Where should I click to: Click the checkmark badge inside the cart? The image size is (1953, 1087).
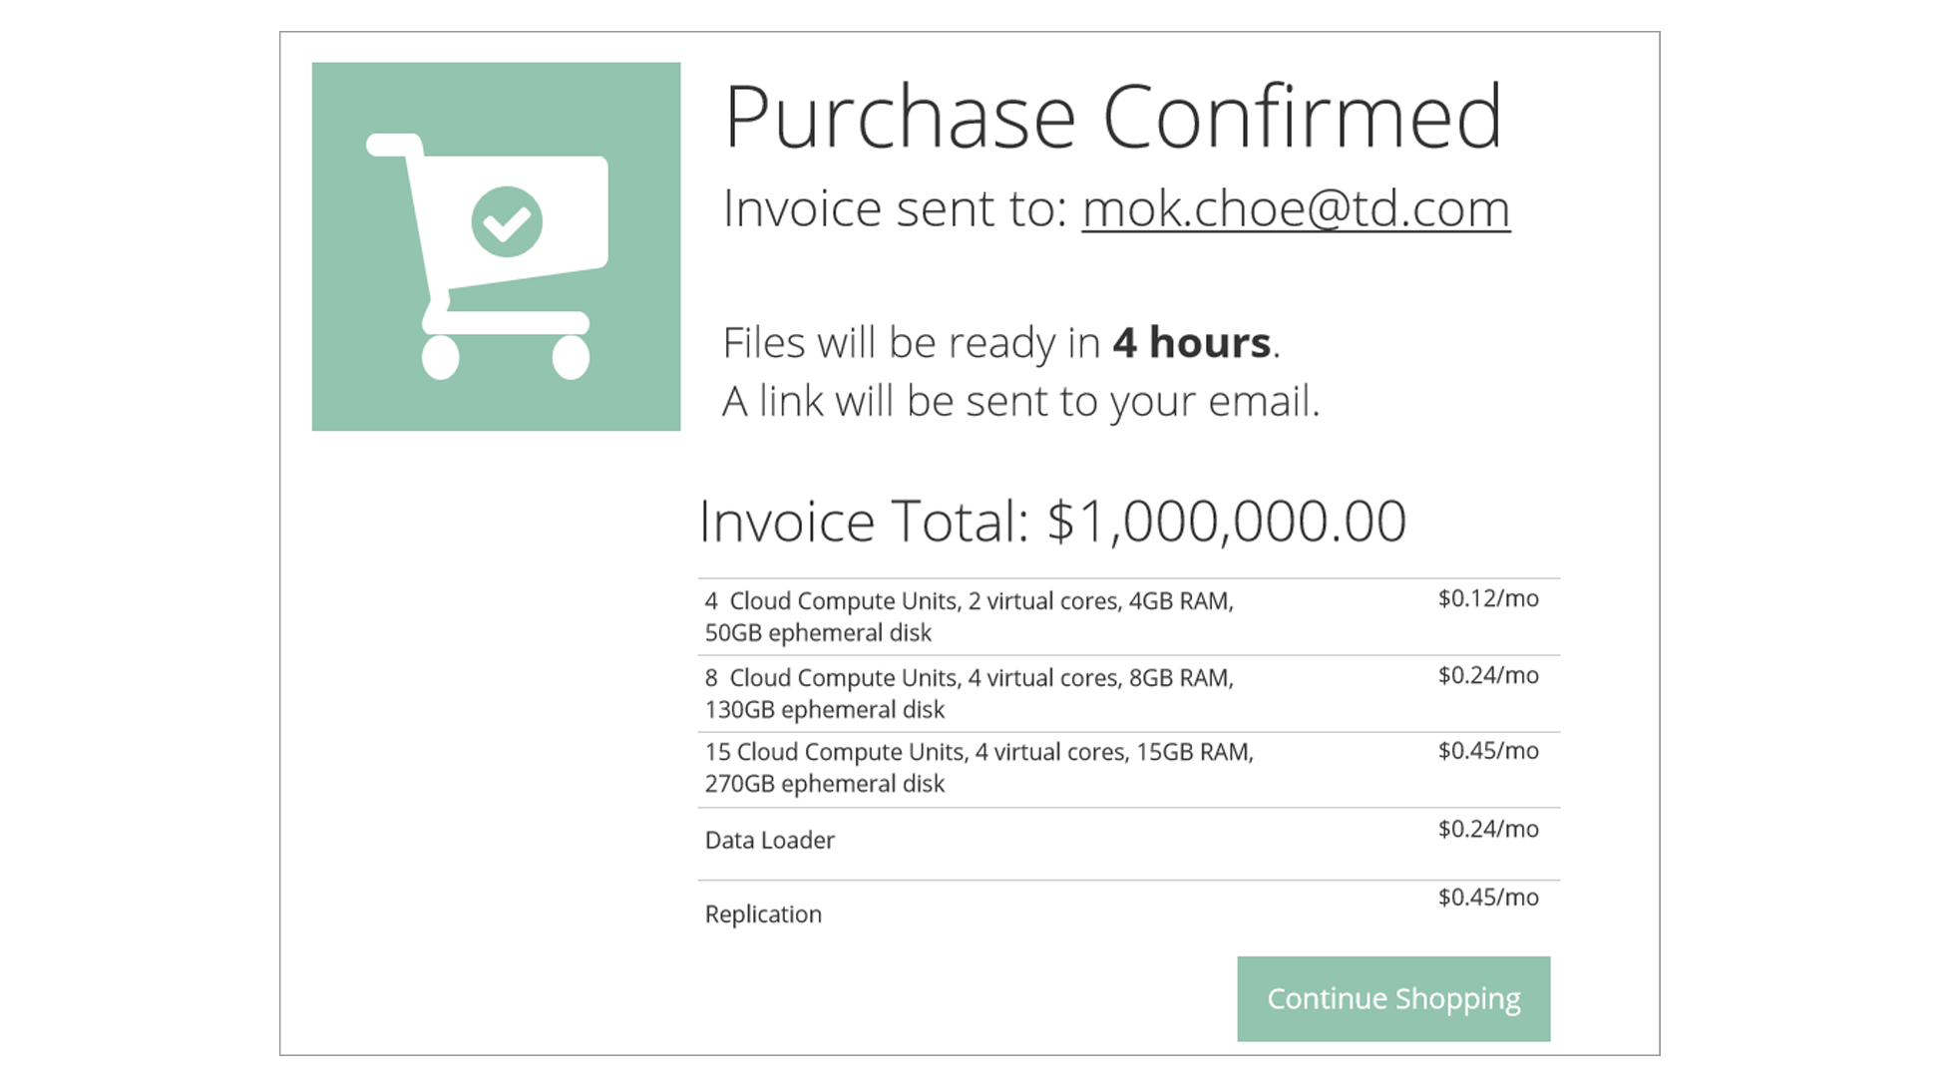click(x=507, y=221)
